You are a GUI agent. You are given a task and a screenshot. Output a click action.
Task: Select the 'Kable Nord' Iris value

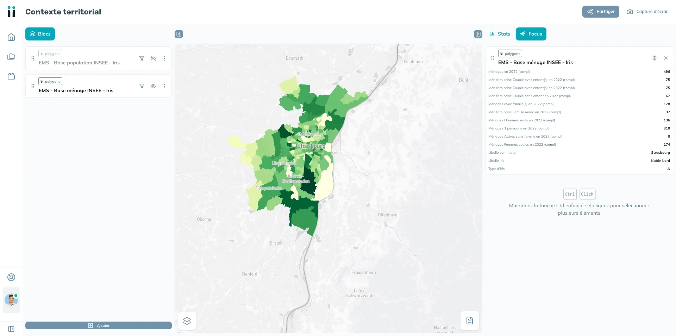coord(661,161)
